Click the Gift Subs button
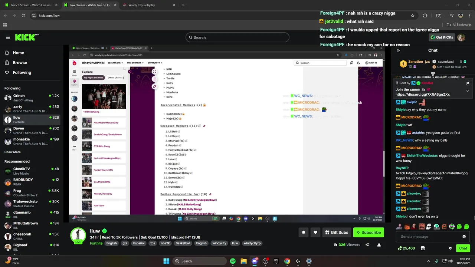 tap(337, 233)
